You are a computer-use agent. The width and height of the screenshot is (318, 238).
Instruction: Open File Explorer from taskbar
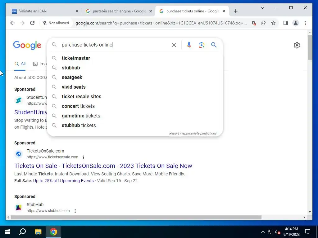[x=38, y=232]
